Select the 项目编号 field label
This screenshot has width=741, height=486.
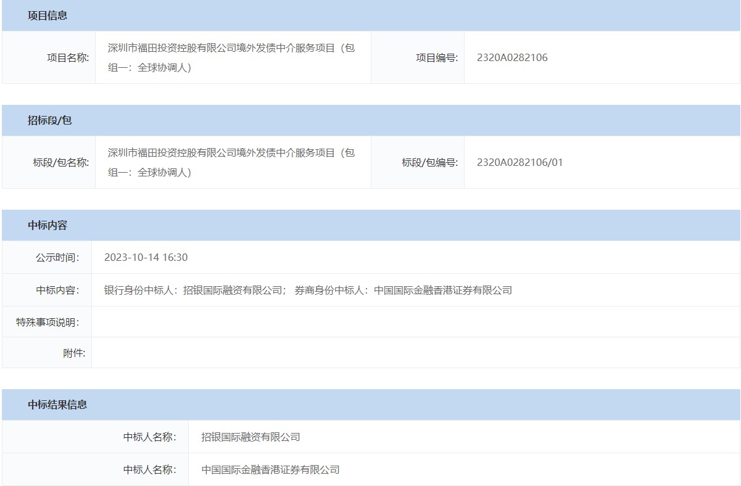[437, 58]
